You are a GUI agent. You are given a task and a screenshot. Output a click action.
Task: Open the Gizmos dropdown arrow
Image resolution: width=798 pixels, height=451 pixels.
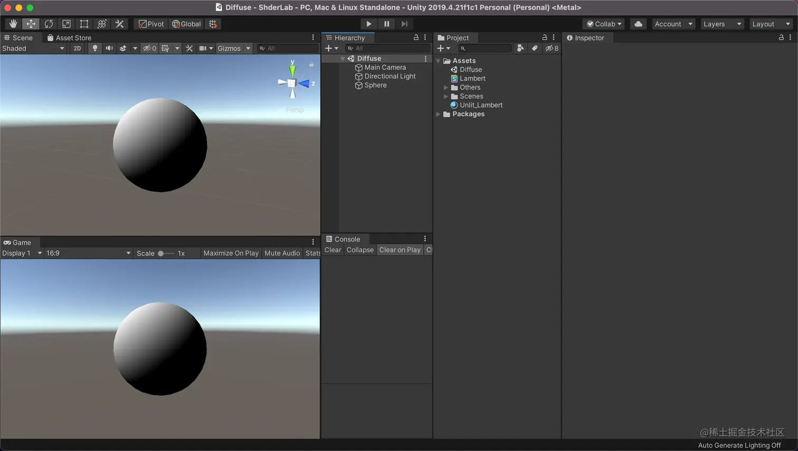tap(248, 48)
